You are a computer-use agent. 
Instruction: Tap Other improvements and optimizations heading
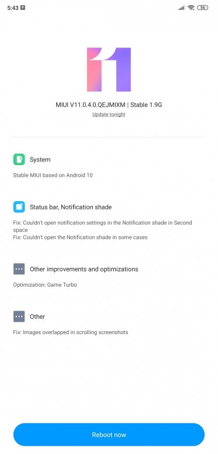[84, 269]
